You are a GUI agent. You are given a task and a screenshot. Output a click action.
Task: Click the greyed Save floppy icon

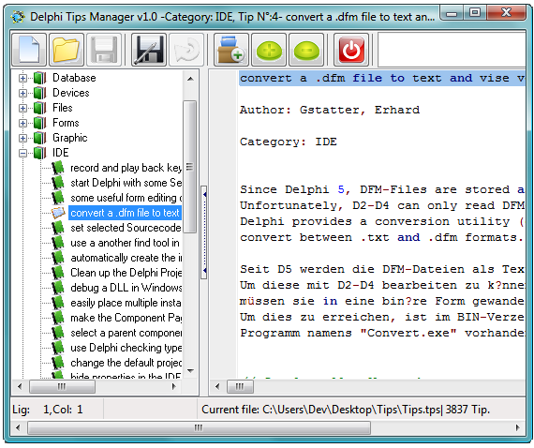[x=104, y=50]
